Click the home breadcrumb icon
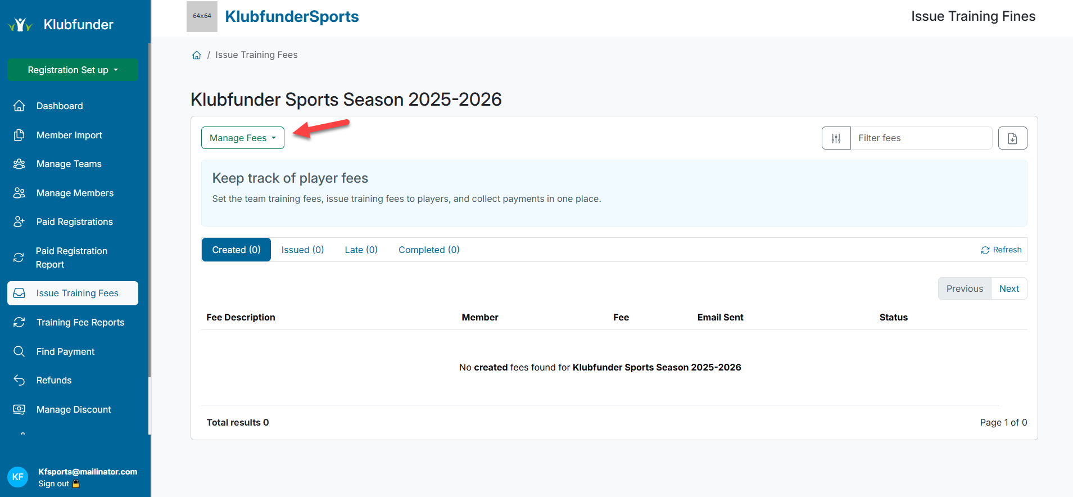1073x497 pixels. click(x=197, y=55)
